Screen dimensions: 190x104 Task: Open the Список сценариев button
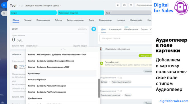point(144,5)
